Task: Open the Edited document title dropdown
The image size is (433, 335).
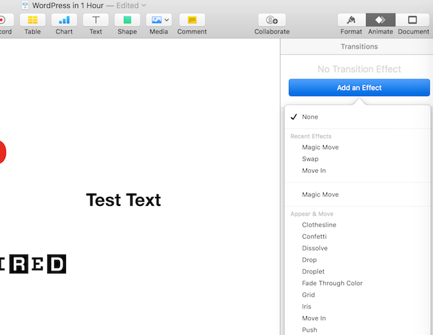Action: click(x=131, y=5)
